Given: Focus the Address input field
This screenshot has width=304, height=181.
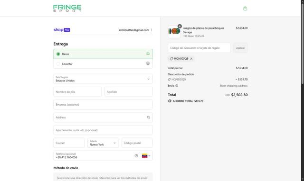Looking at the screenshot, I should pyautogui.click(x=103, y=118).
